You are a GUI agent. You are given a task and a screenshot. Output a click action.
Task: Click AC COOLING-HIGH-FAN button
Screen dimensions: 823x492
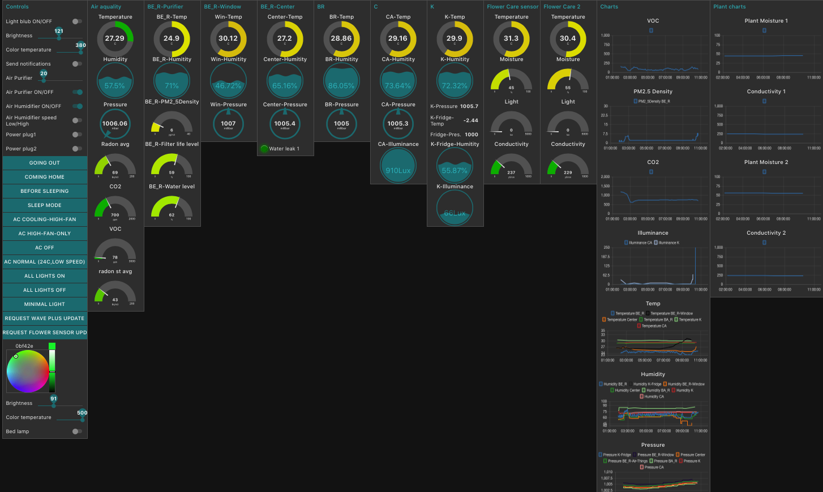45,219
